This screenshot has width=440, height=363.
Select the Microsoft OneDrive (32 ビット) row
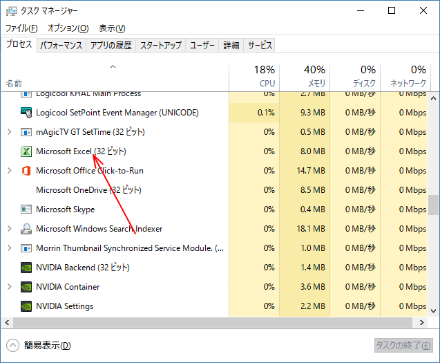point(215,190)
